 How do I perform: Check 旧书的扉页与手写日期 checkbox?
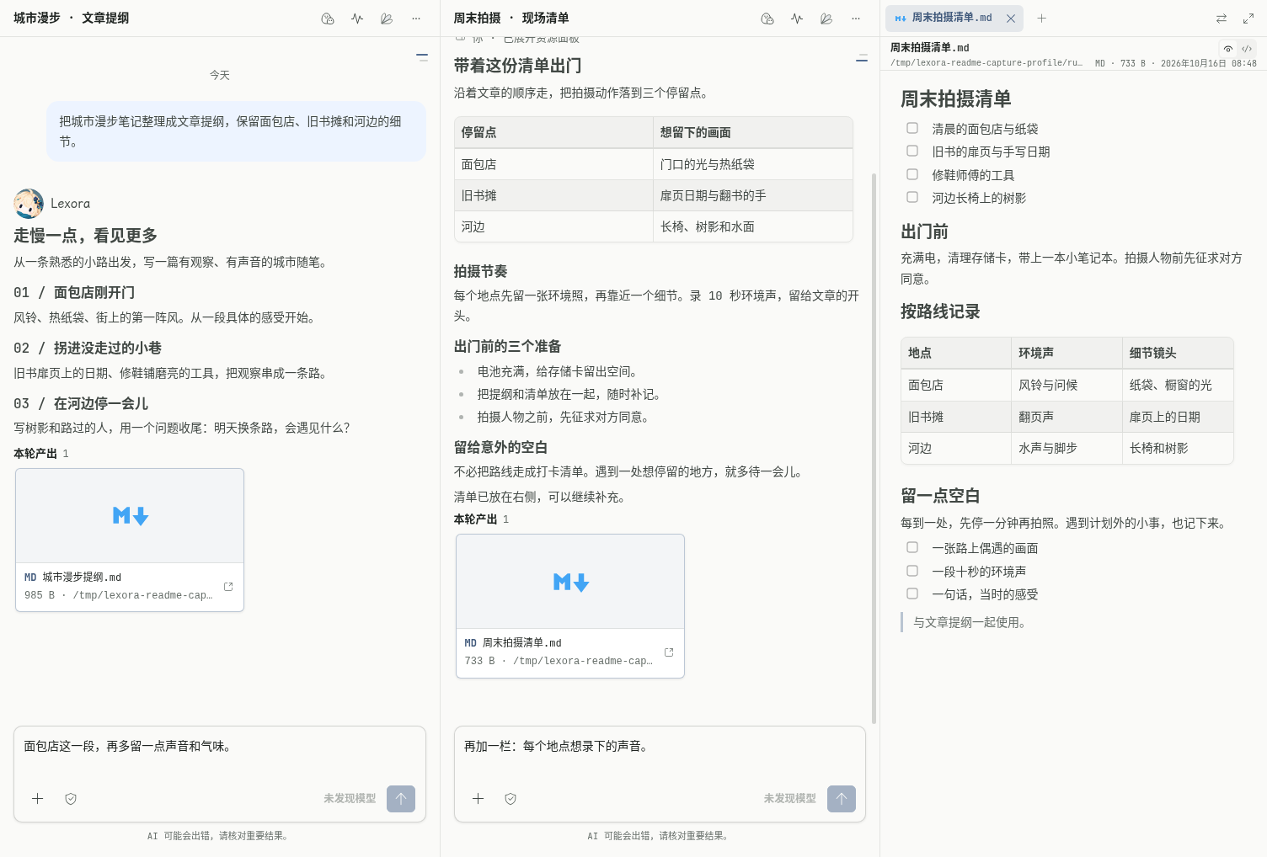click(912, 151)
